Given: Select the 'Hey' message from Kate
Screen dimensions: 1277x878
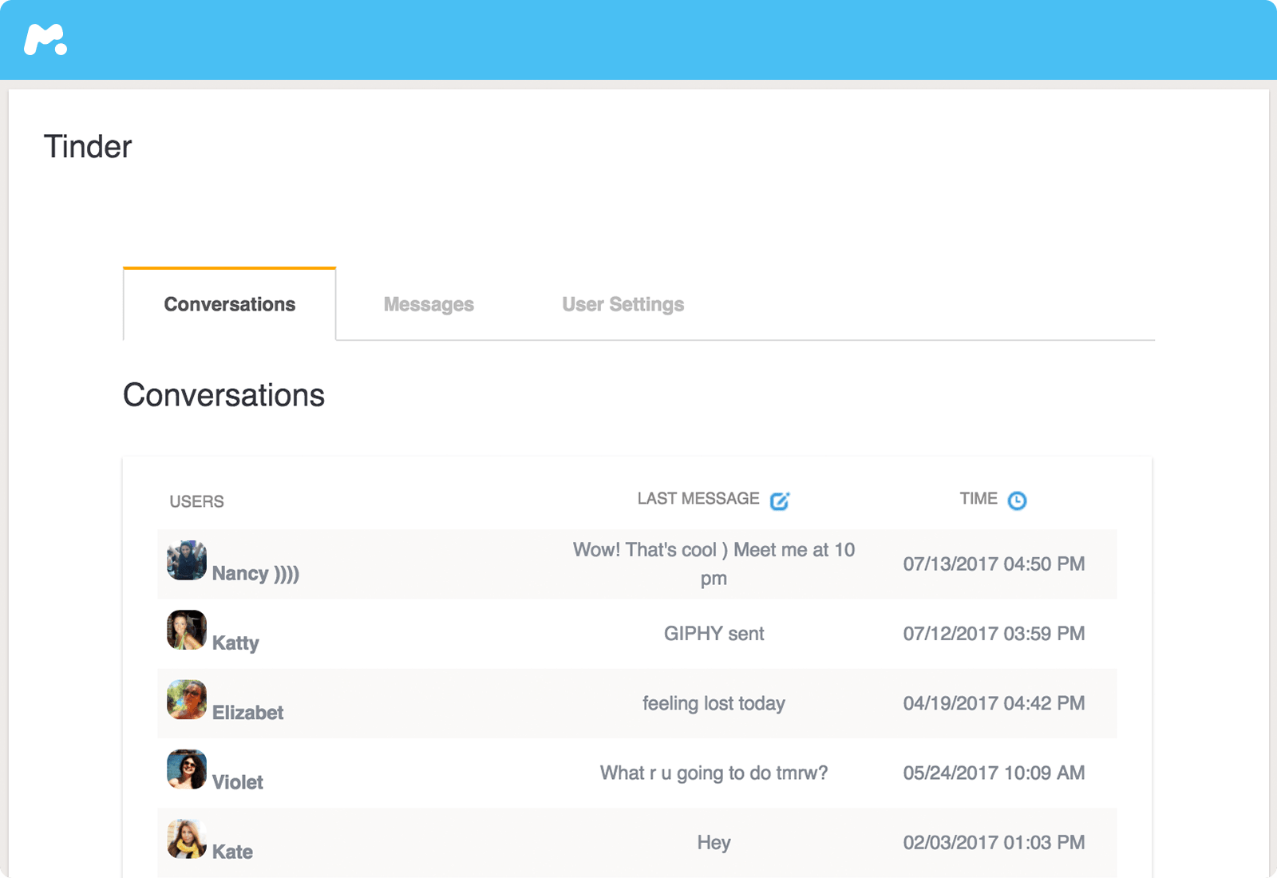Looking at the screenshot, I should click(714, 842).
